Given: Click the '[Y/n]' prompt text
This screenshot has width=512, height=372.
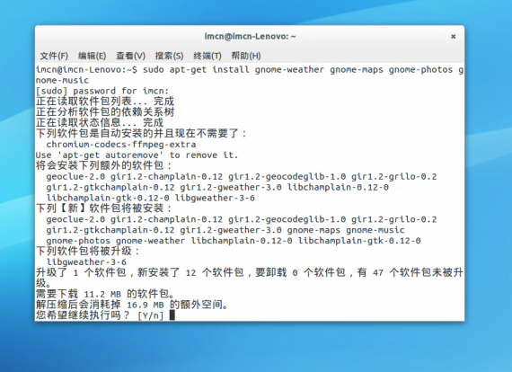Looking at the screenshot, I should point(150,315).
